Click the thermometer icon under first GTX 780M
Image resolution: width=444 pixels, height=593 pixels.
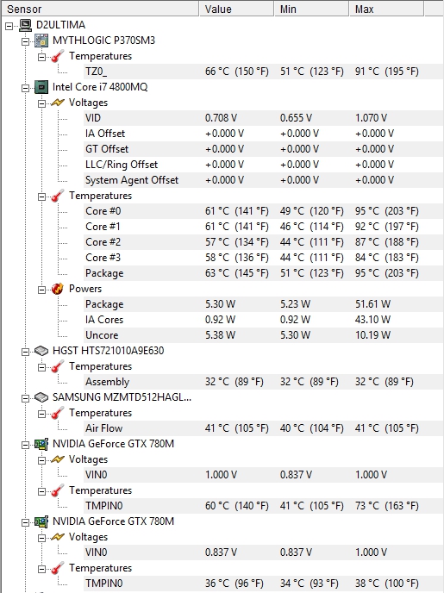[58, 490]
